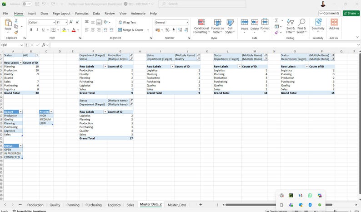The height and width of the screenshot is (212, 361).
Task: Switch to the Production sheet tab
Action: tap(35, 205)
